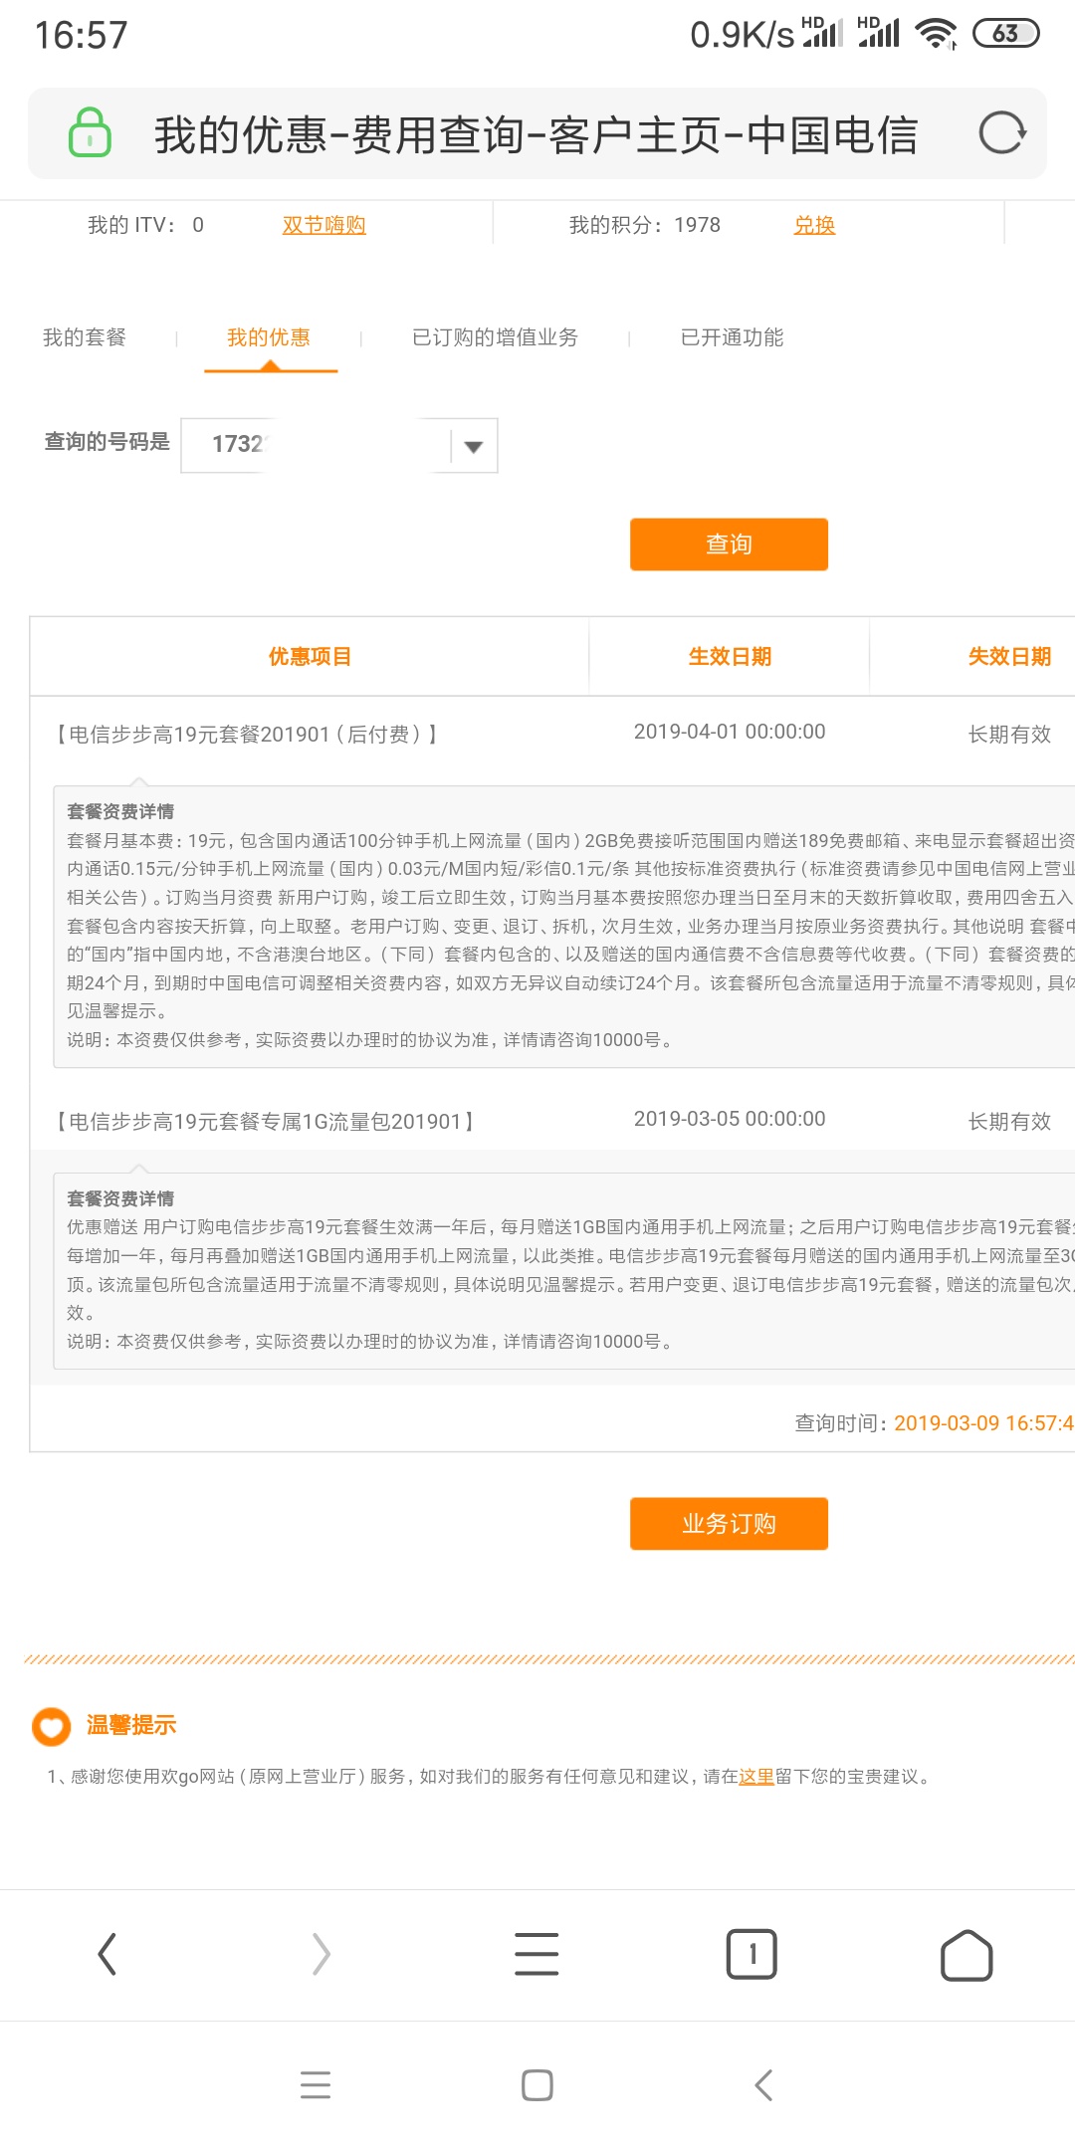Tap the orange heart icon beside 温馨提示
This screenshot has height=2150, width=1075.
[x=52, y=1726]
